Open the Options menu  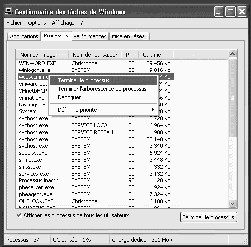point(37,23)
